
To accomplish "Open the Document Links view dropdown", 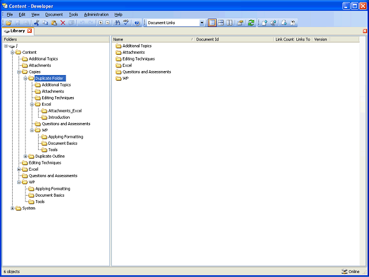I will coord(202,23).
